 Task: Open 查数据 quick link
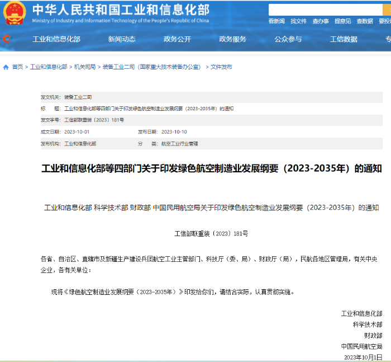pyautogui.click(x=365, y=21)
